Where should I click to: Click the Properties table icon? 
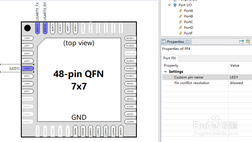tap(164, 41)
